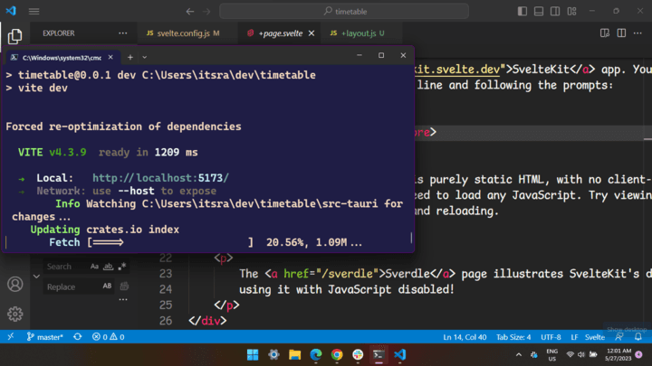This screenshot has width=652, height=366.
Task: Toggle Match Case in the search box
Action: coord(94,267)
